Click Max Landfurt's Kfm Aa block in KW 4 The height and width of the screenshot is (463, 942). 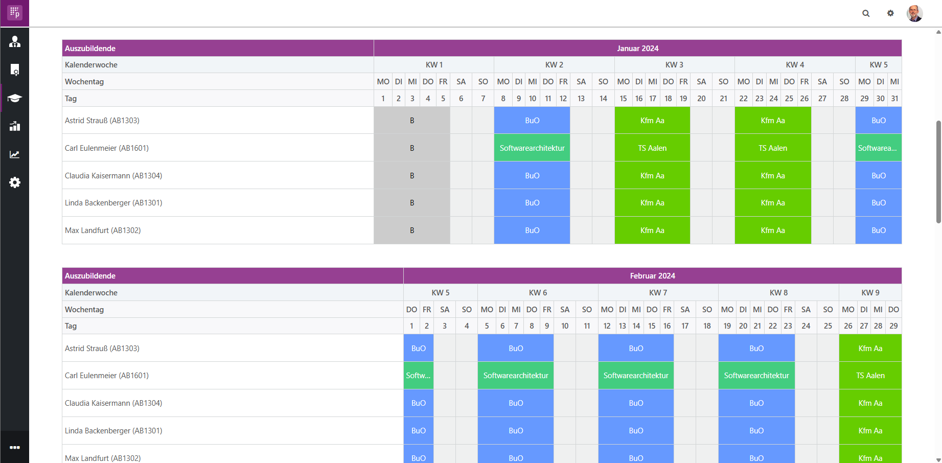[x=773, y=230]
